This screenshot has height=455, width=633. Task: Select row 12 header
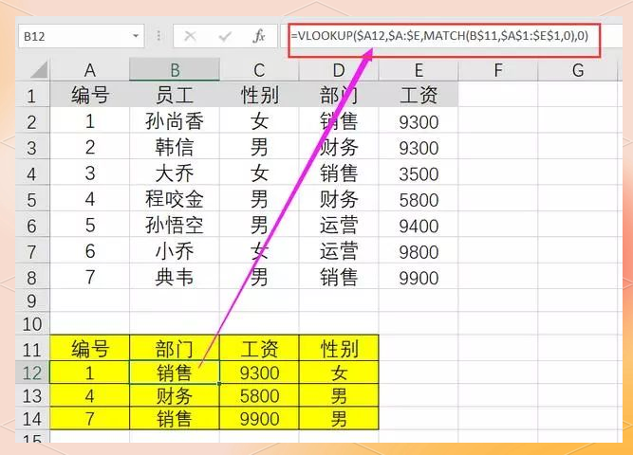pos(32,373)
